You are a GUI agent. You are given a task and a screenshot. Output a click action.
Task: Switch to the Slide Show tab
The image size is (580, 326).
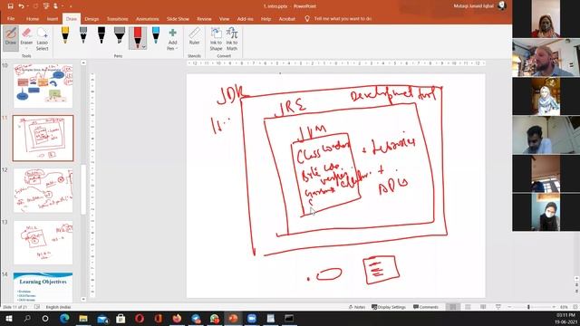[178, 18]
